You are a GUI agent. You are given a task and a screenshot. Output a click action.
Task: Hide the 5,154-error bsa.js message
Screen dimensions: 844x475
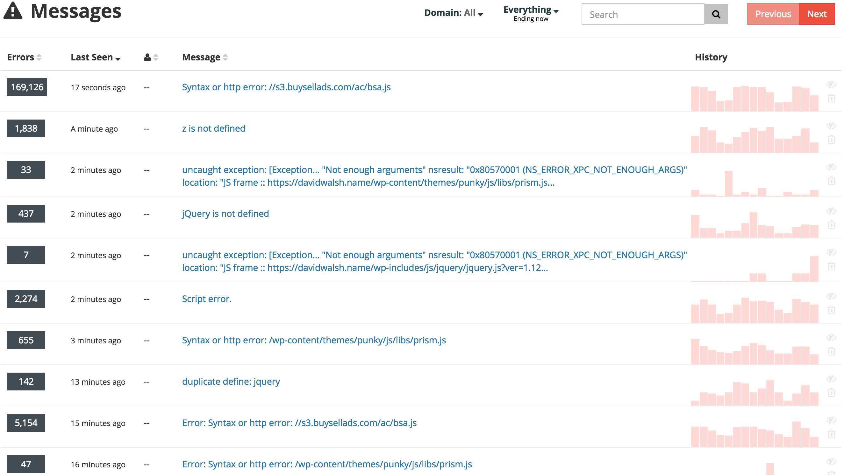(831, 420)
